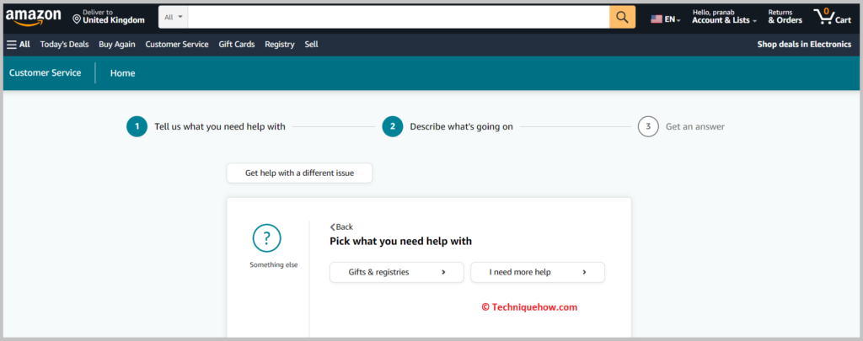Screen dimensions: 863x341
Task: Click Shop deals in Electronics link
Action: pyautogui.click(x=804, y=45)
